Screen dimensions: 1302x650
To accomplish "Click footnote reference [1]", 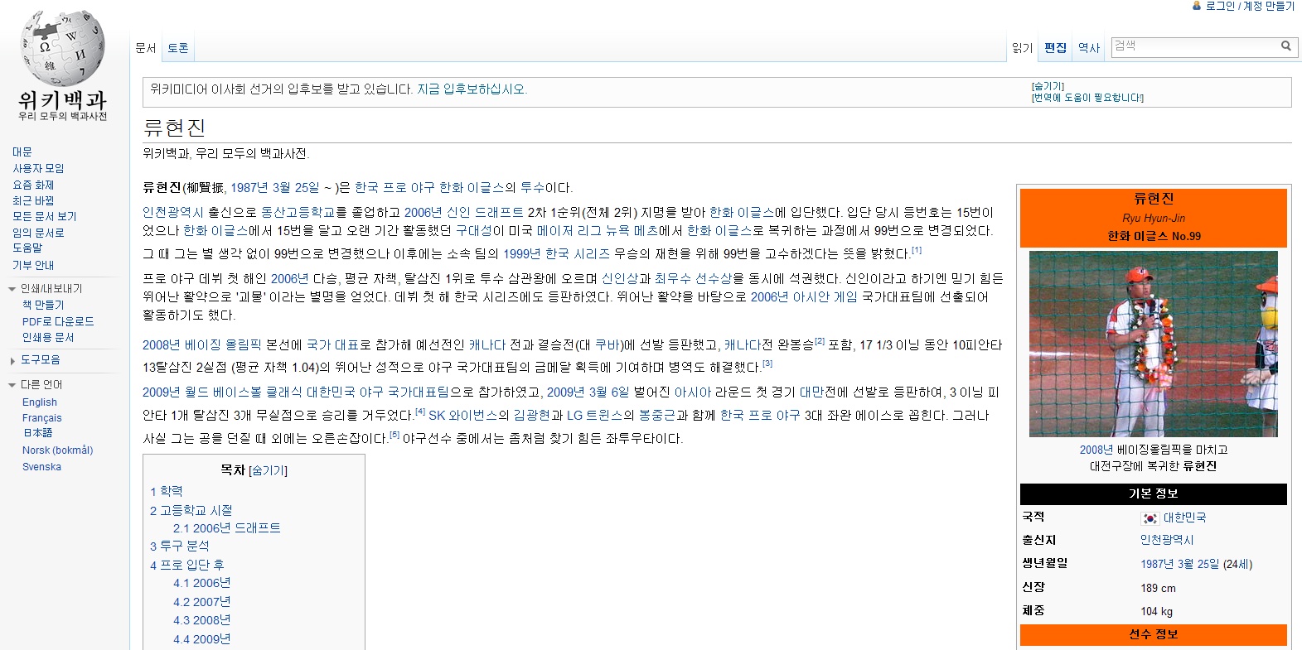I will 917,250.
